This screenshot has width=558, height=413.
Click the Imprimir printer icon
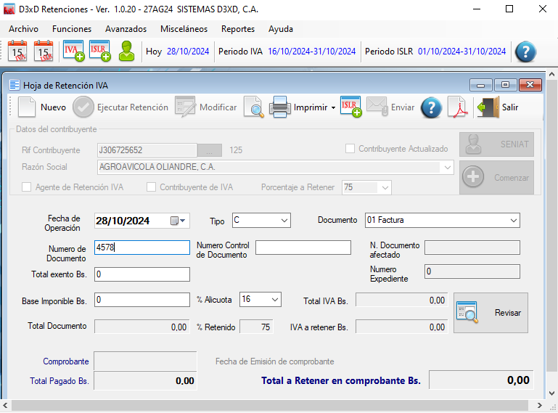281,107
